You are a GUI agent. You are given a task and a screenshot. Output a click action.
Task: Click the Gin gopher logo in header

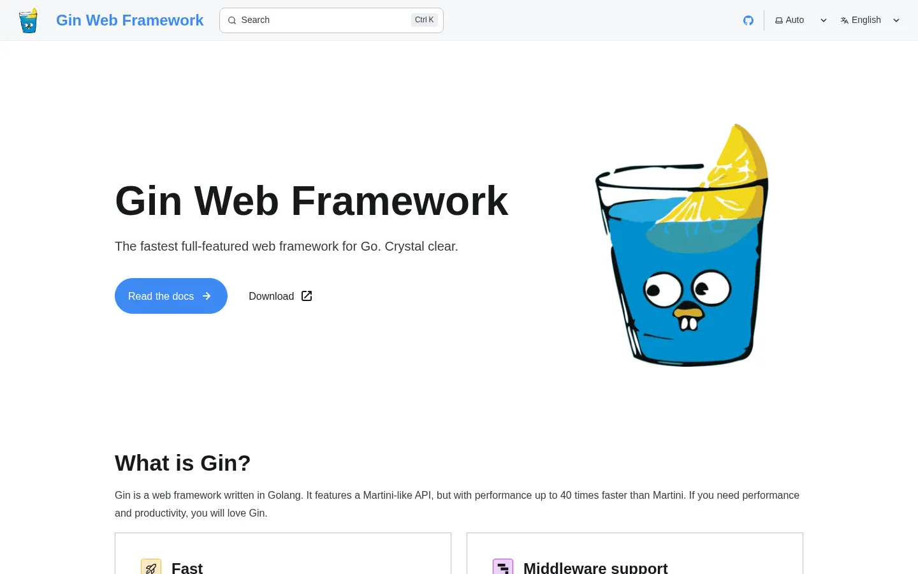28,20
